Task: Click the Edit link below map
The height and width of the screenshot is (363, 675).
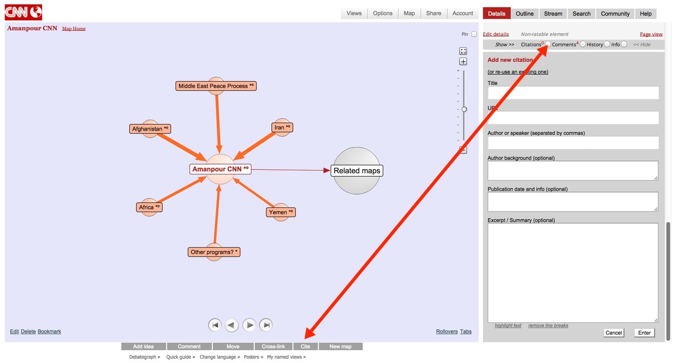Action: 15,331
